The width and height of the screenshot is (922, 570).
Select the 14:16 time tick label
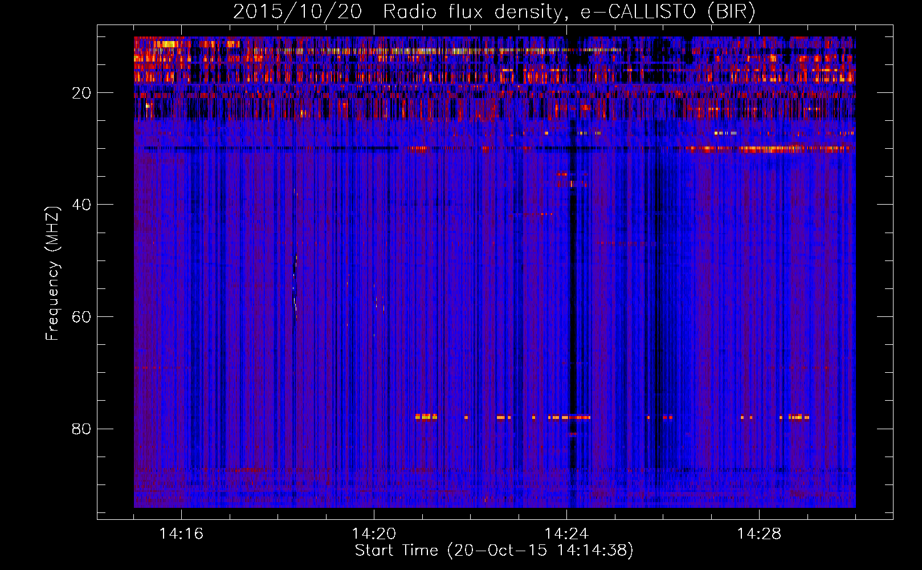pos(181,534)
